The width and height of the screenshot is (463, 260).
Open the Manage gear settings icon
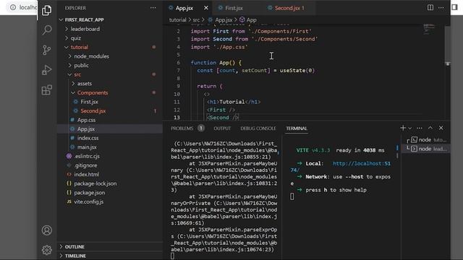tap(46, 250)
